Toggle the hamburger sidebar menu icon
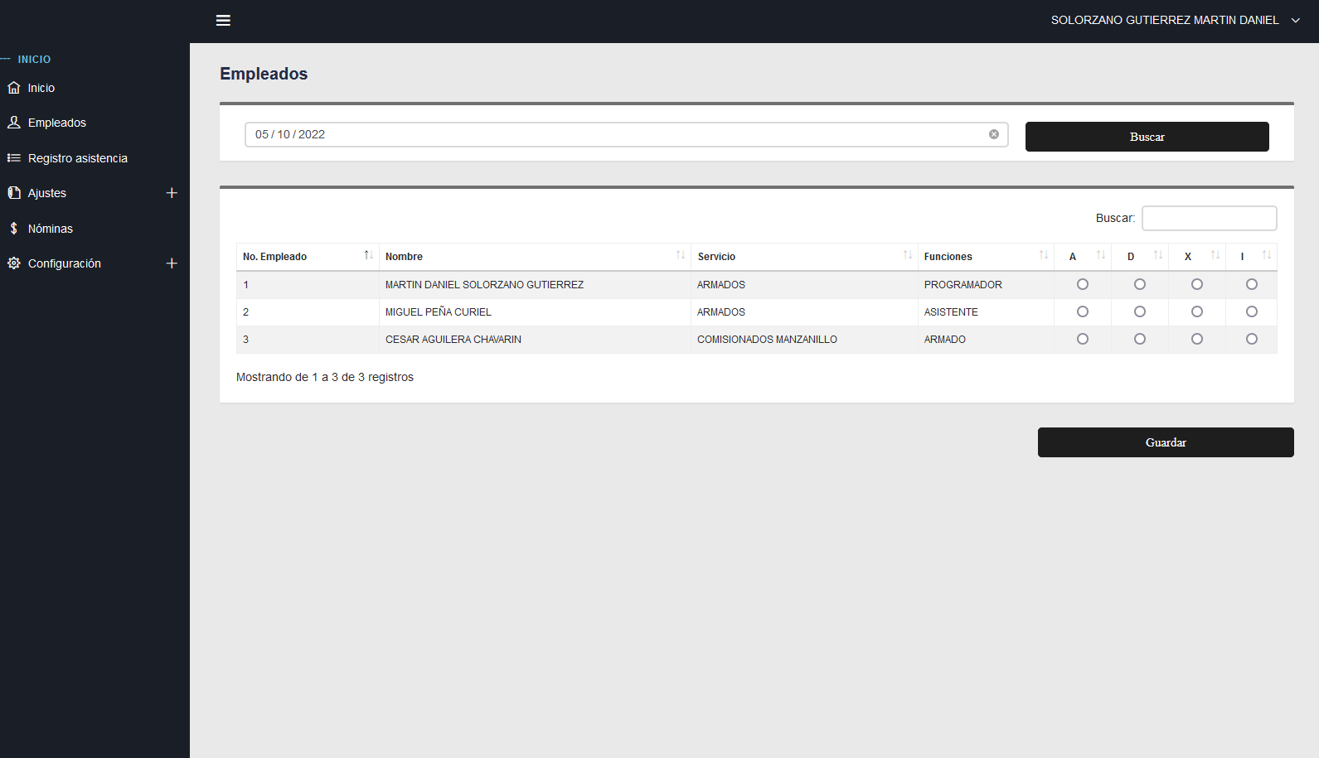The width and height of the screenshot is (1319, 758). 223,21
